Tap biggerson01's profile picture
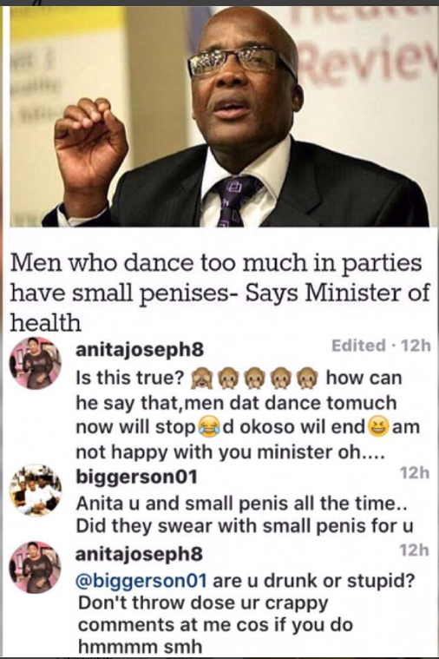The height and width of the screenshot is (659, 439). [36, 490]
